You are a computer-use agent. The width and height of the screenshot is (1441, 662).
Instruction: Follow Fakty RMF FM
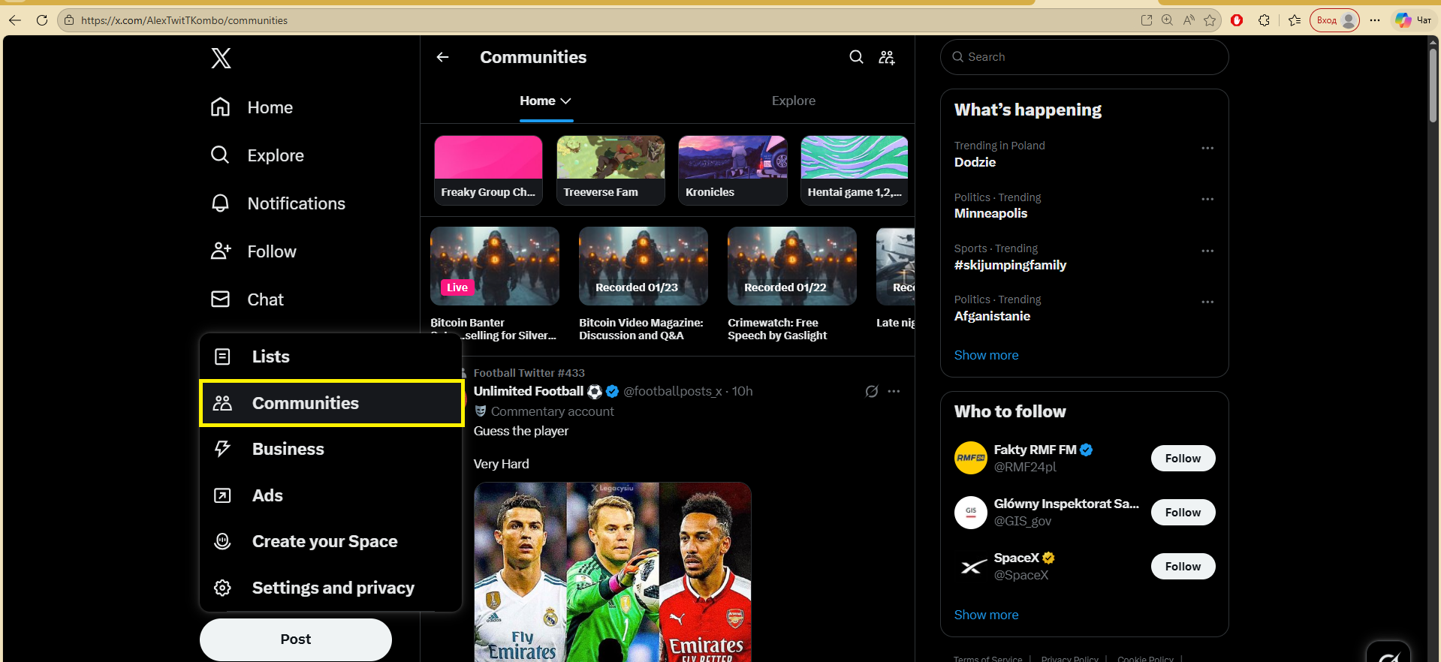point(1183,459)
